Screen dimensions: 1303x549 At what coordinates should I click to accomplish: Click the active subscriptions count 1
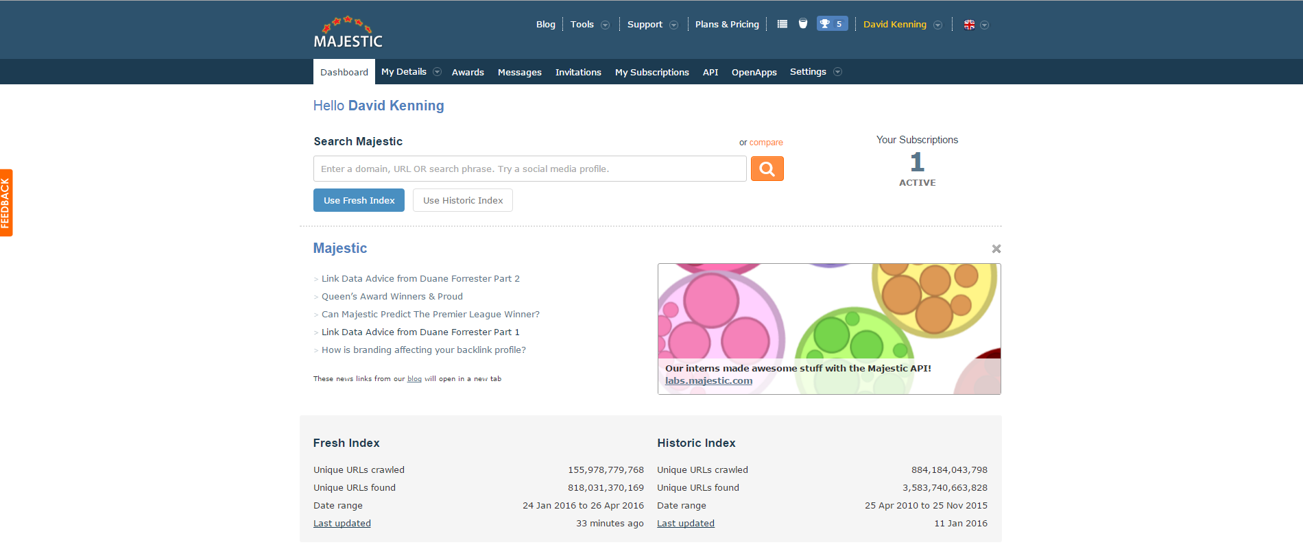coord(918,162)
